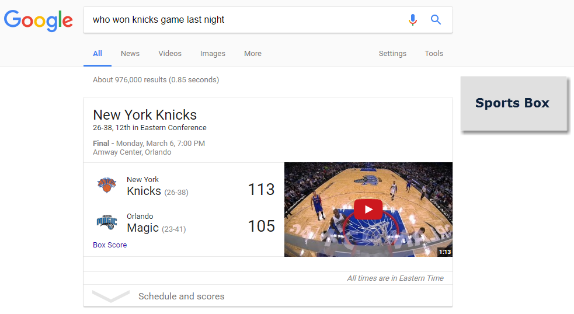Switch to the Videos tab
The height and width of the screenshot is (314, 574).
point(170,54)
